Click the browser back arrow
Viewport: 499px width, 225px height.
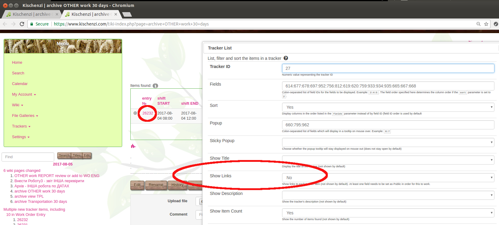[x=5, y=24]
